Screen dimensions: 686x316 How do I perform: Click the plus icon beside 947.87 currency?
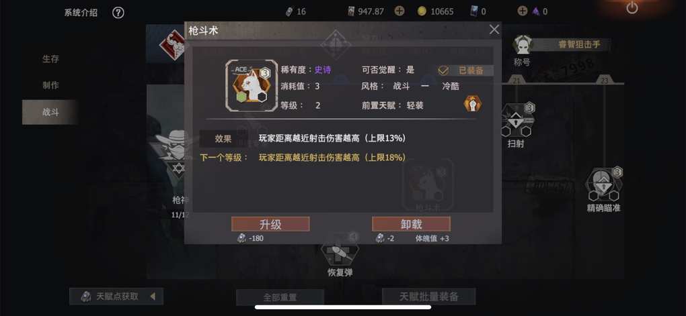(x=399, y=11)
